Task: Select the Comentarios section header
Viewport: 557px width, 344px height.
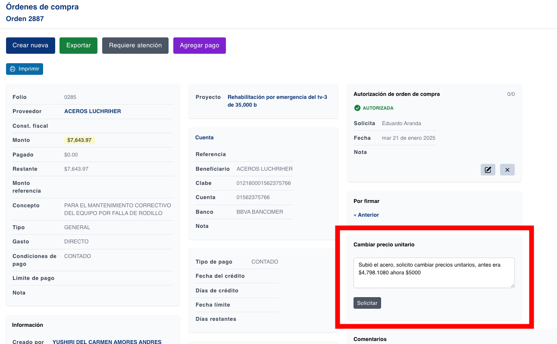Action: pos(370,339)
